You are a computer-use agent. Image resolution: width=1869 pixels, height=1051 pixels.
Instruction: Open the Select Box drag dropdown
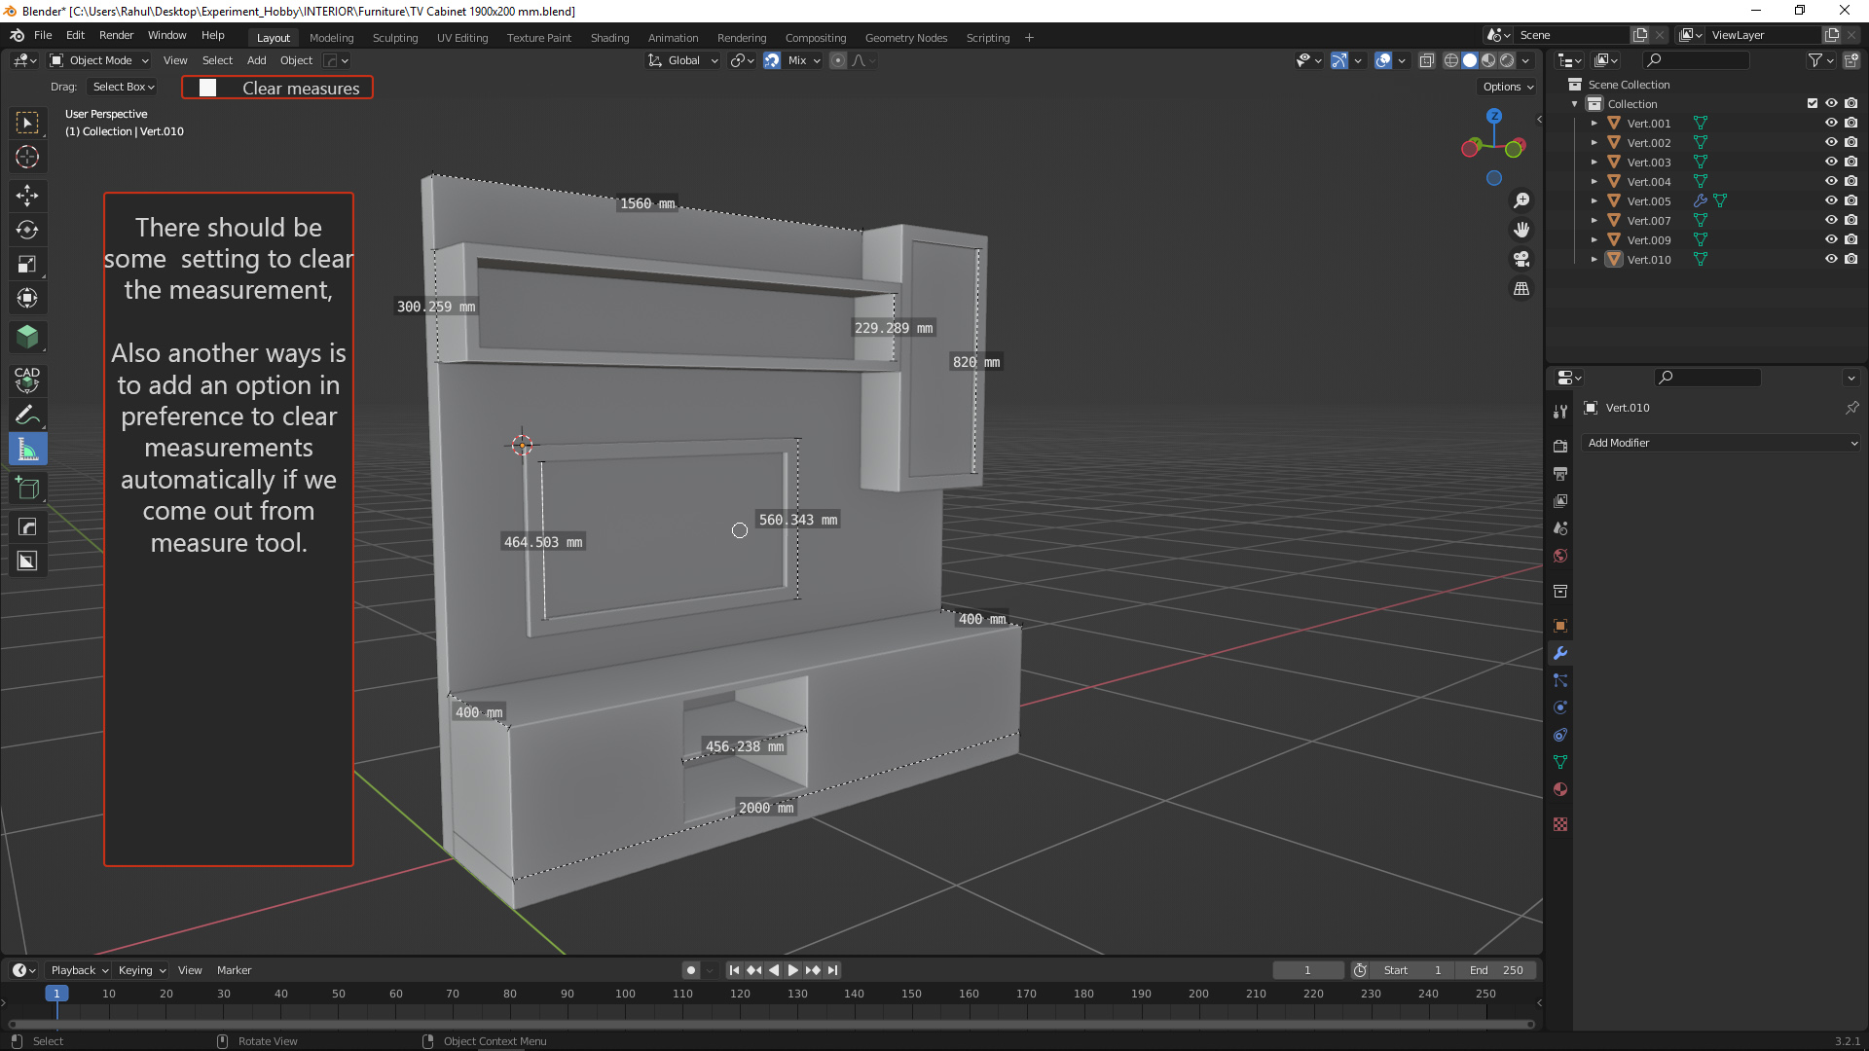(x=123, y=87)
